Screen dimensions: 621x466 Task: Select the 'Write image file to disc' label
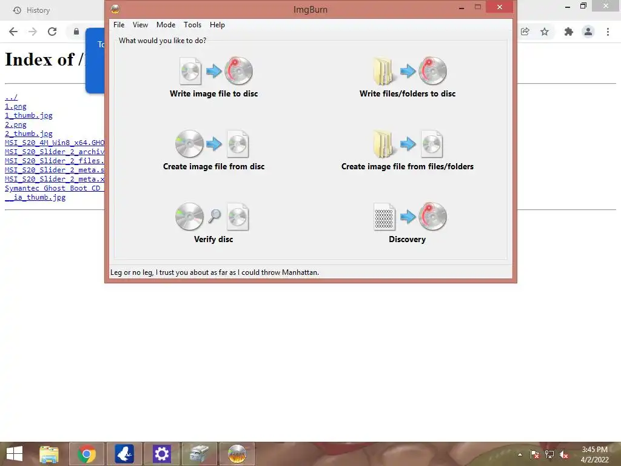pyautogui.click(x=214, y=93)
